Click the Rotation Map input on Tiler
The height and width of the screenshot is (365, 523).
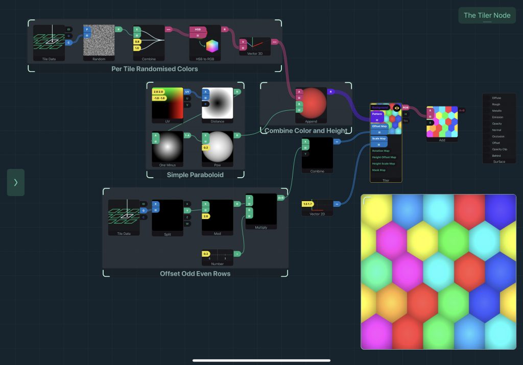[381, 151]
